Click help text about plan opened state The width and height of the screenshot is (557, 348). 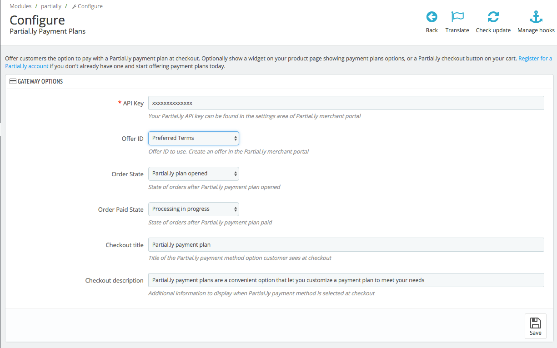pyautogui.click(x=214, y=187)
